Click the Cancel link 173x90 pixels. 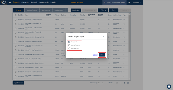[x=95, y=55]
